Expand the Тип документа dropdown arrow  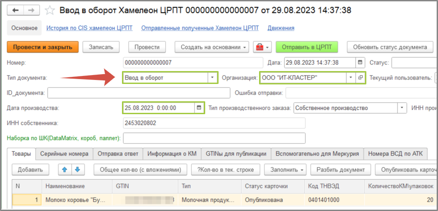click(x=212, y=77)
